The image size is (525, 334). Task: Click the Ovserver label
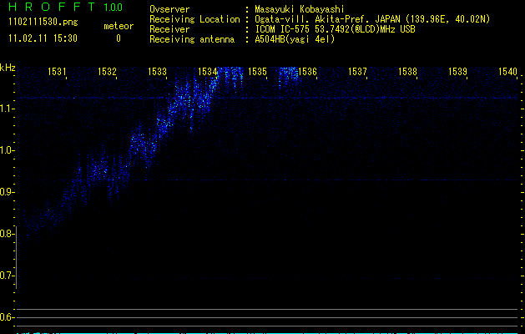tap(169, 9)
